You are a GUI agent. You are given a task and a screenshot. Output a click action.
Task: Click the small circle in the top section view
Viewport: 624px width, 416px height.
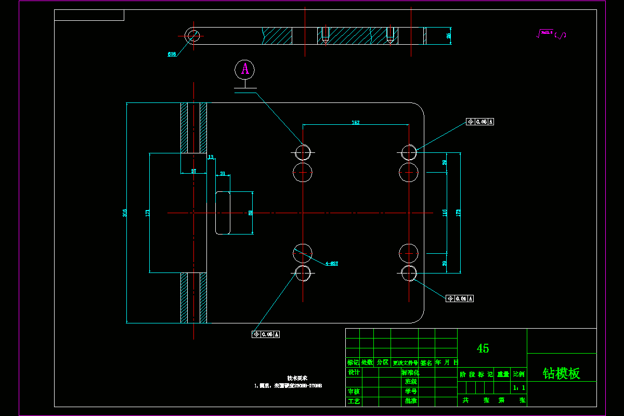pyautogui.click(x=193, y=35)
